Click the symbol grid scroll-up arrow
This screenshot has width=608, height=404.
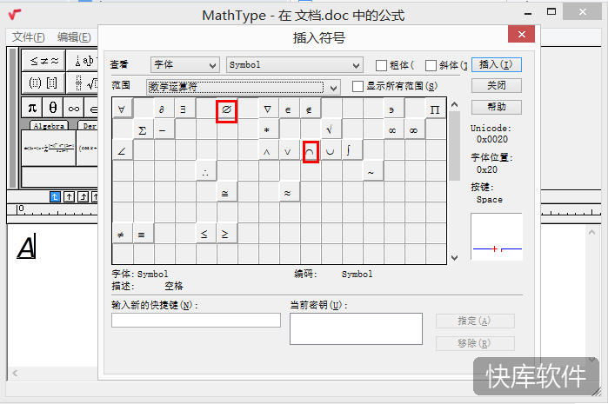(x=454, y=104)
